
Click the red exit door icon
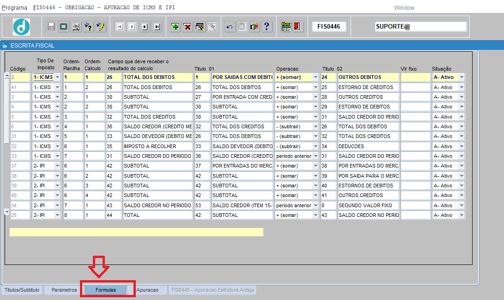click(298, 27)
